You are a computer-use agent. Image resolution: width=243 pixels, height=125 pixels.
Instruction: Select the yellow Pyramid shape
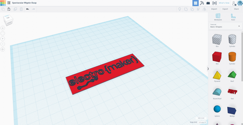217,76
